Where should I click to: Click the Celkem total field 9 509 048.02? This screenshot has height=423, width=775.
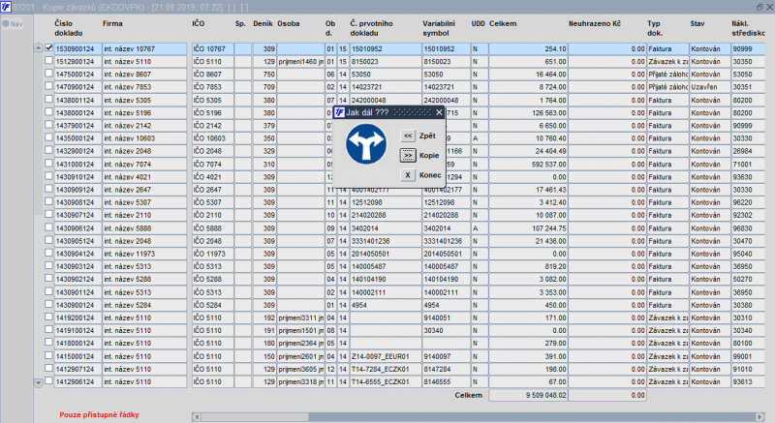pyautogui.click(x=528, y=395)
